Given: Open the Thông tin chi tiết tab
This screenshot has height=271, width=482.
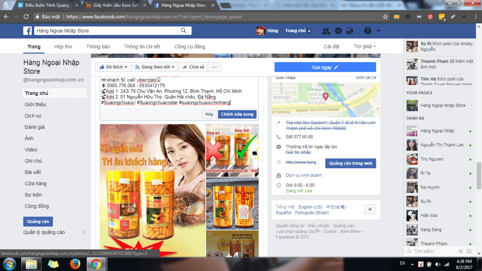Looking at the screenshot, I should pos(142,47).
